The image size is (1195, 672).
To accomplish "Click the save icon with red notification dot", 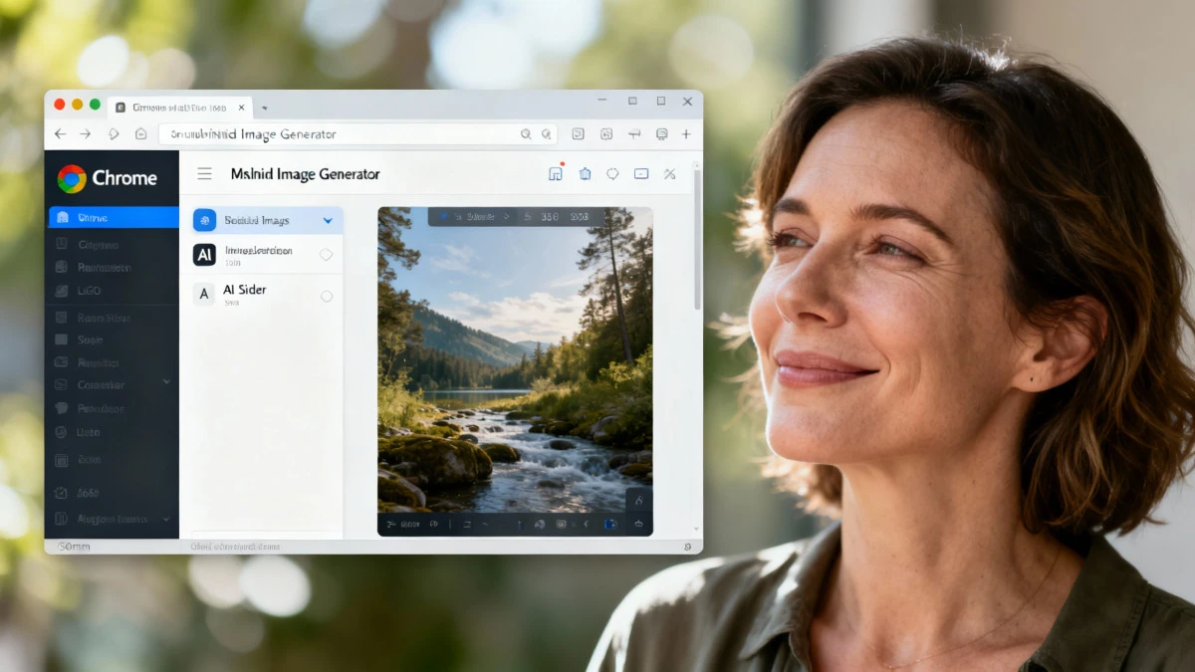I will tap(556, 174).
